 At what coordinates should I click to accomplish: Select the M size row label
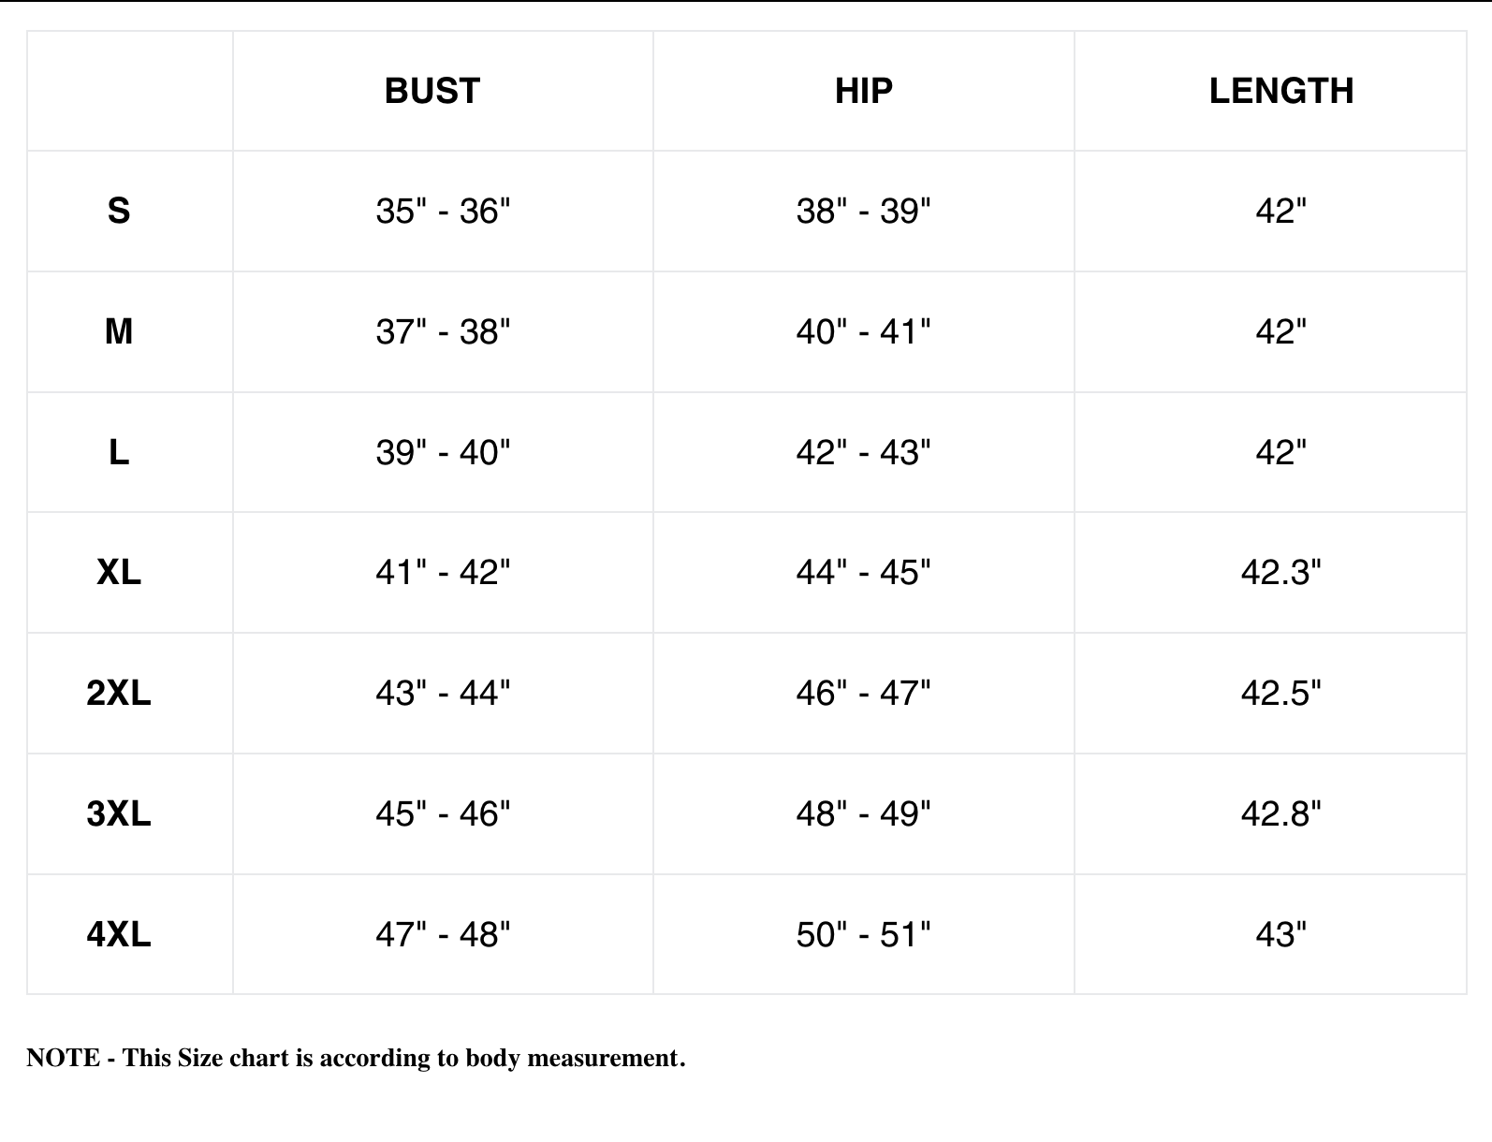(x=119, y=331)
